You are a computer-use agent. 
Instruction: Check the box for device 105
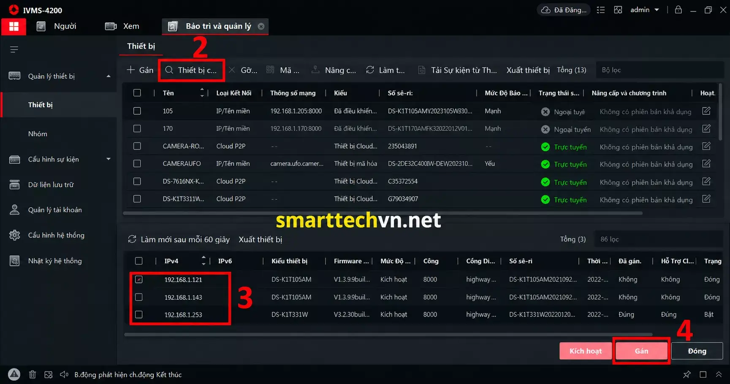point(137,111)
